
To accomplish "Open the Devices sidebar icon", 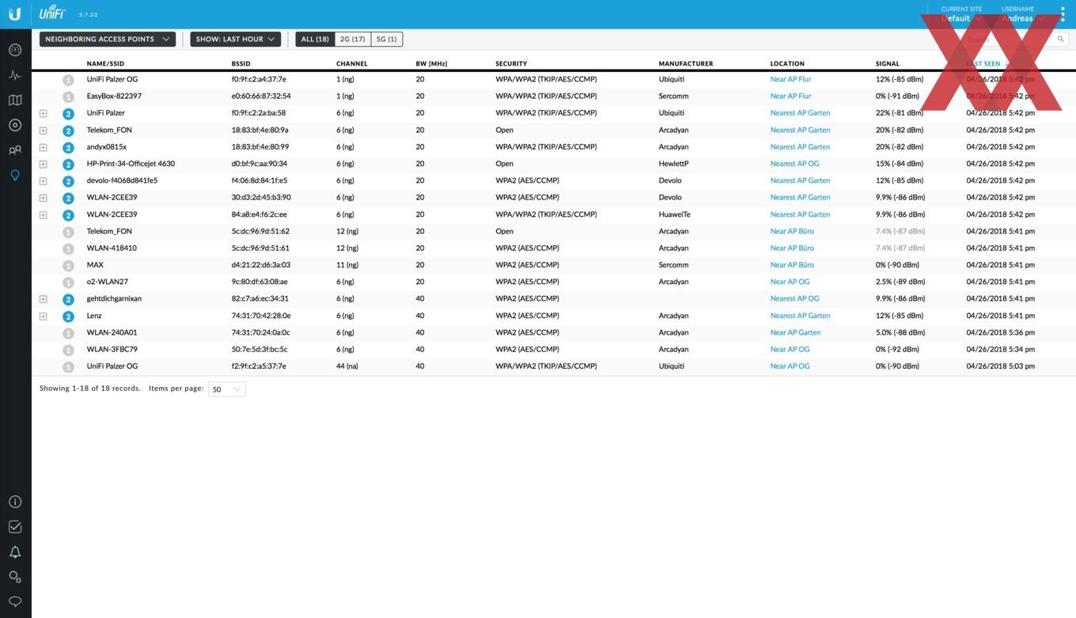I will (15, 125).
